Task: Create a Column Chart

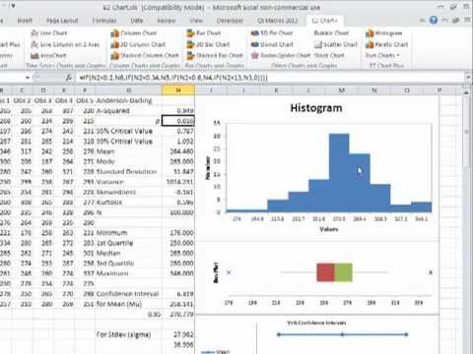Action: tap(134, 33)
